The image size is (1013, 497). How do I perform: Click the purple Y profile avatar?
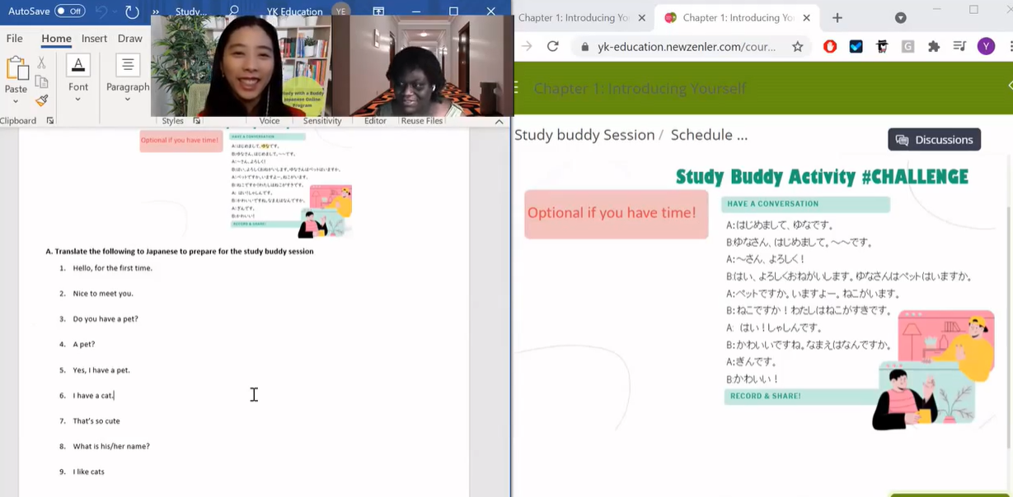click(x=986, y=47)
